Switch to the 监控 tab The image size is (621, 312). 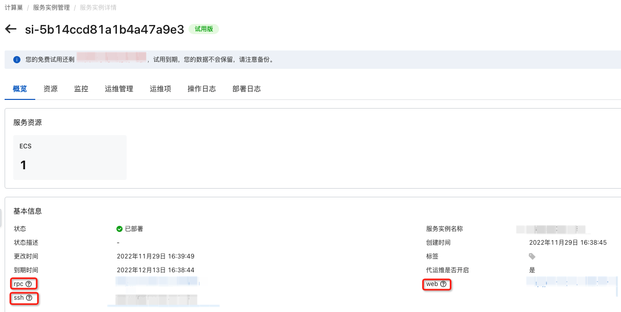pos(81,89)
